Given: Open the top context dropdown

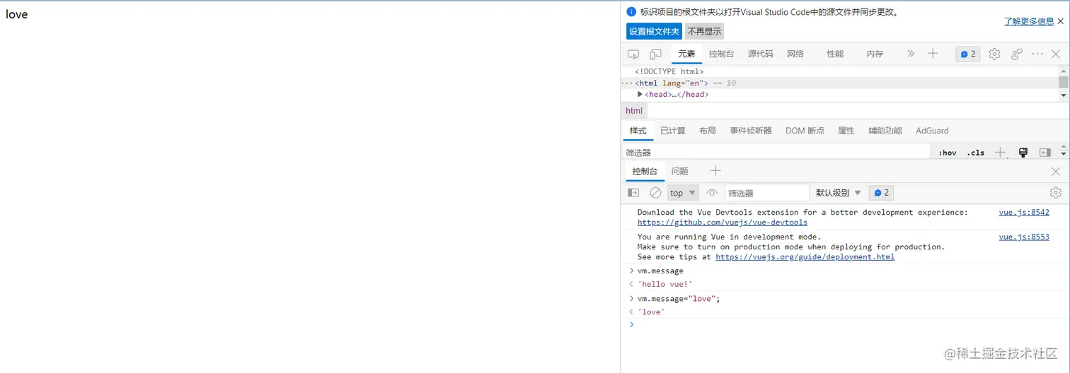Looking at the screenshot, I should (x=683, y=193).
